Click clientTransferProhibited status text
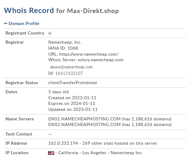The image size is (186, 157). [72, 83]
